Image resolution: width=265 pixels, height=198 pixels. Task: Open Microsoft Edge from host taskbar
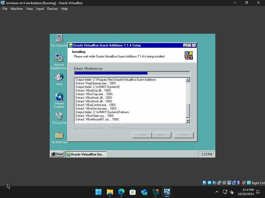121,192
